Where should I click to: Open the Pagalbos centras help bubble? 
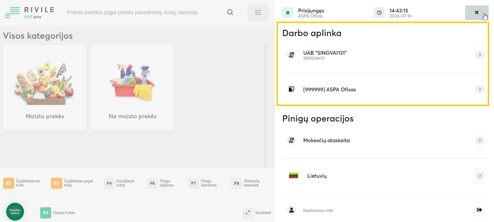(15, 212)
